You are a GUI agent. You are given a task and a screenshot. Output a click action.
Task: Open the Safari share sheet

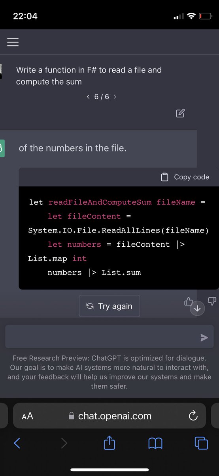109,442
